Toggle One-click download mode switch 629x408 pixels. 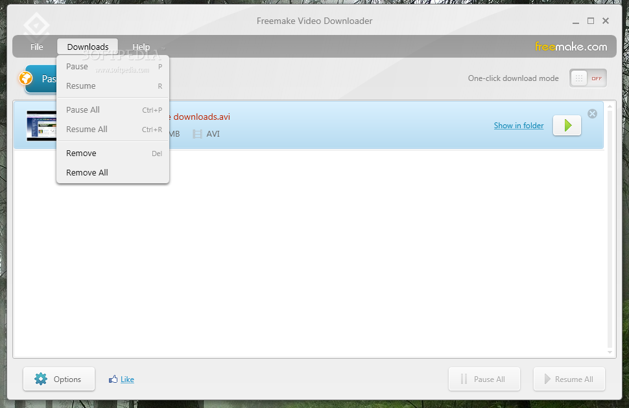[x=587, y=78]
